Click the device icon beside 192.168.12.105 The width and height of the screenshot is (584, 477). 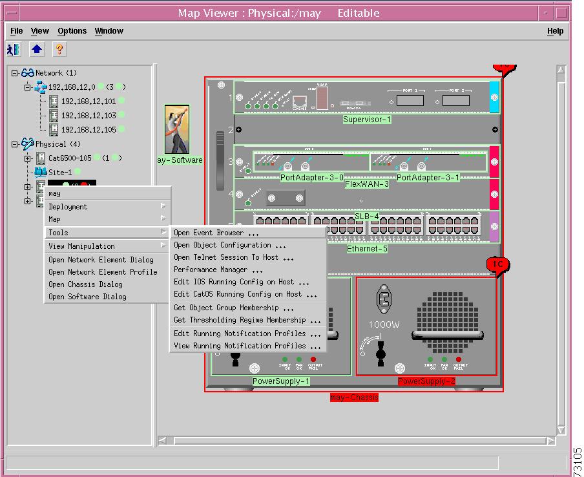pyautogui.click(x=54, y=129)
